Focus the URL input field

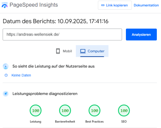point(62,35)
